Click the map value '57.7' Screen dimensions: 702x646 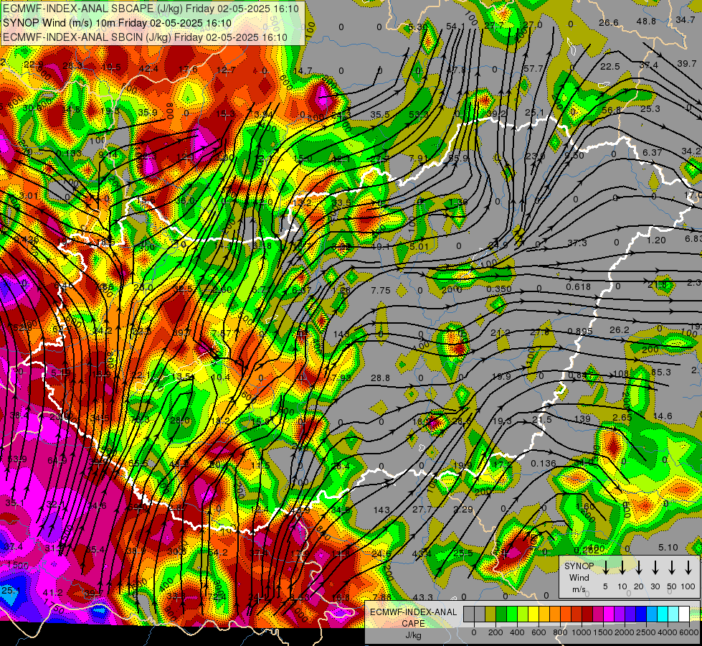(533, 69)
